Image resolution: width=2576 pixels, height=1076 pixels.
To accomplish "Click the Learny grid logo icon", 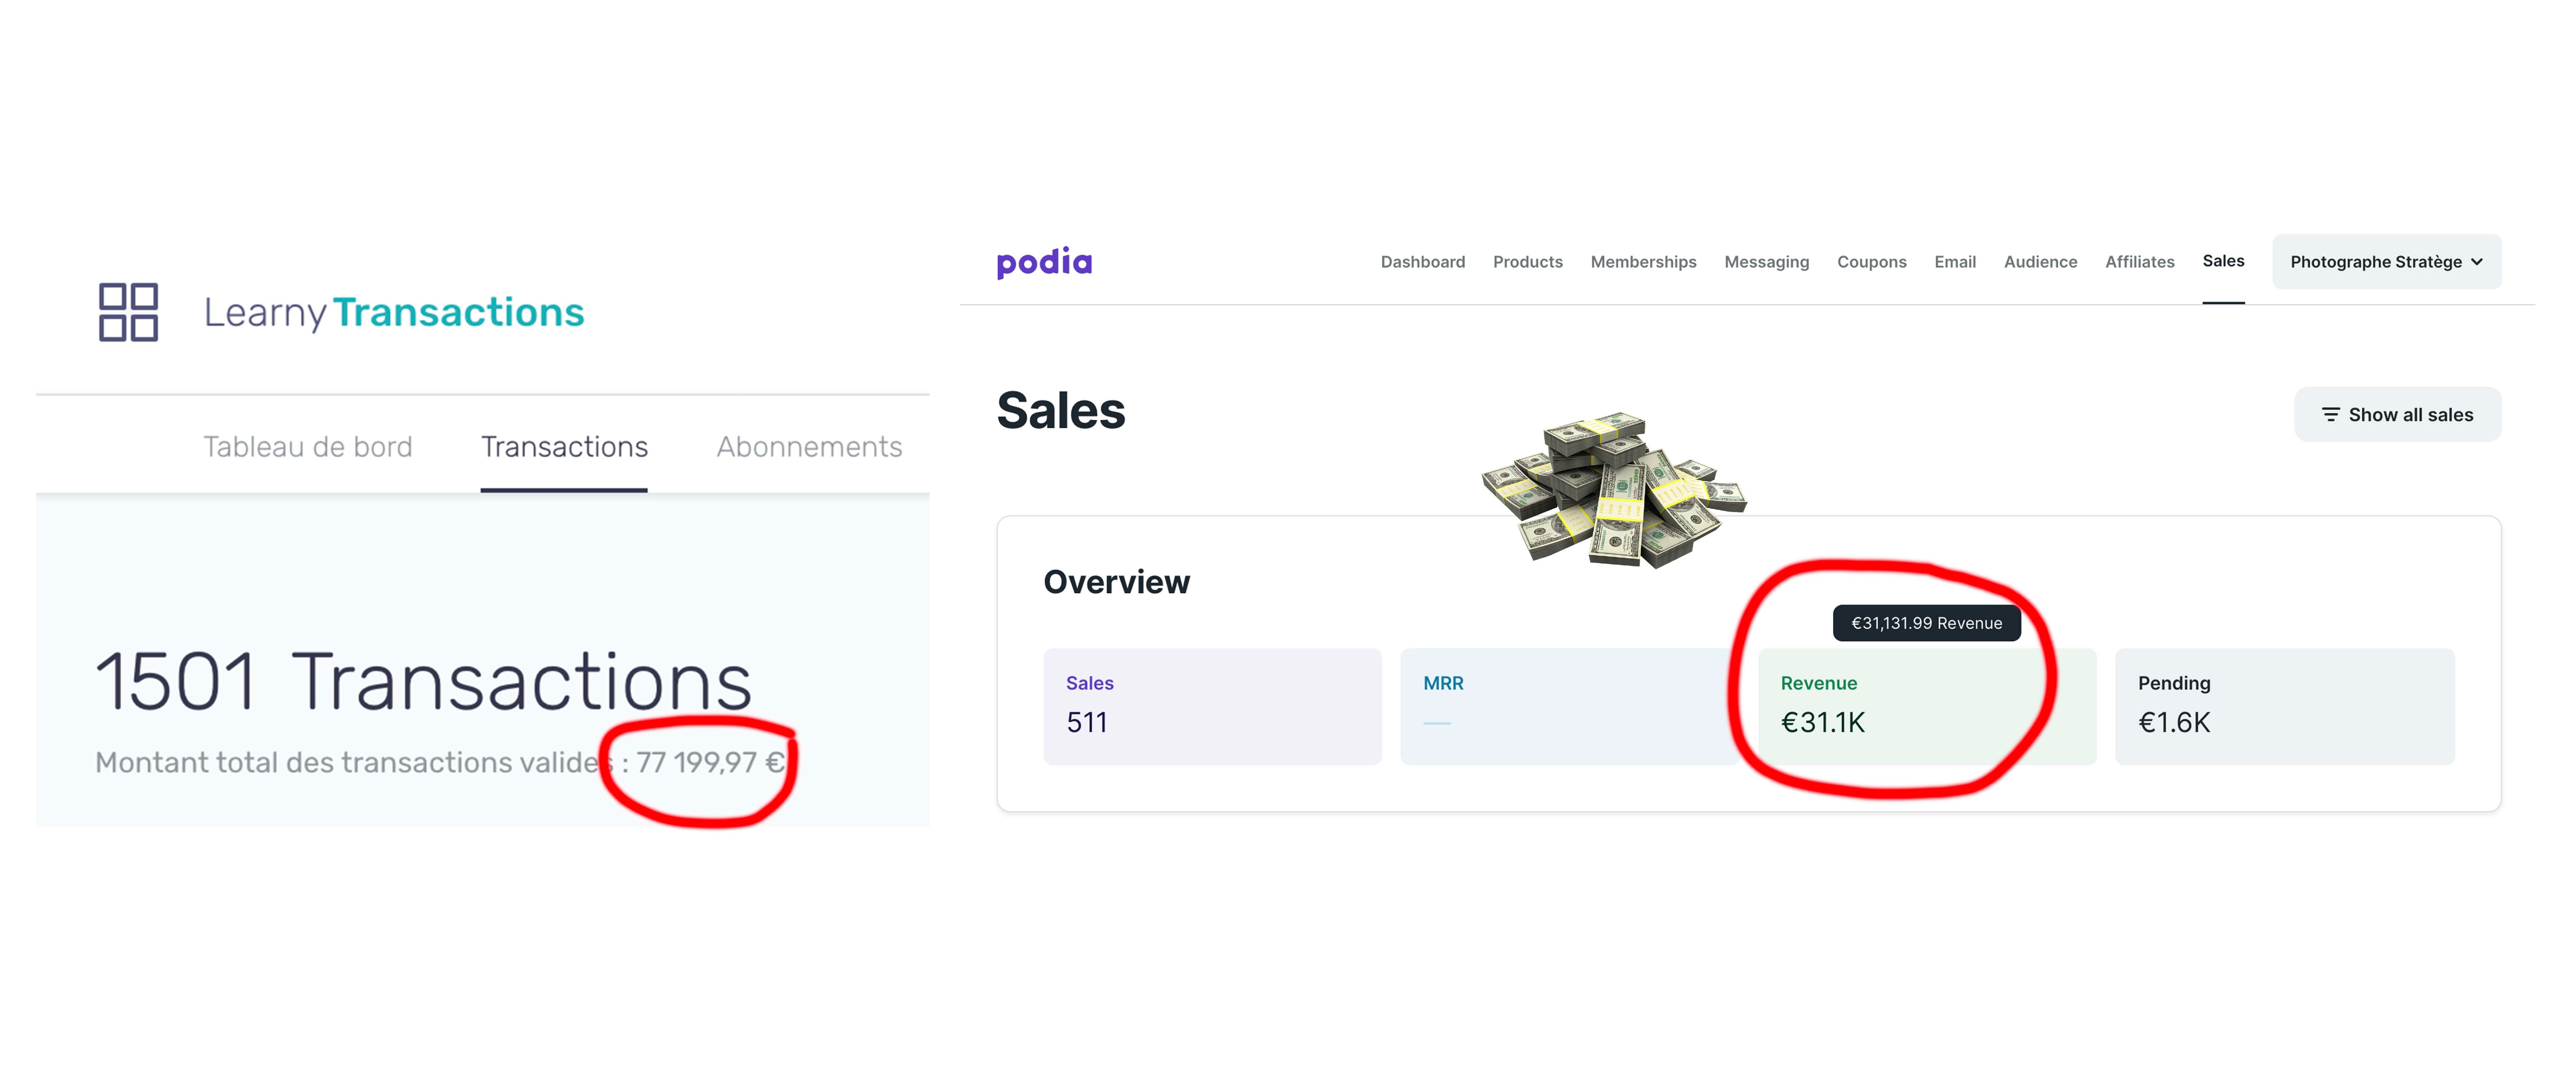I will (128, 312).
